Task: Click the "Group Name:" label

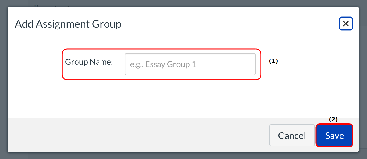Action: tap(89, 62)
